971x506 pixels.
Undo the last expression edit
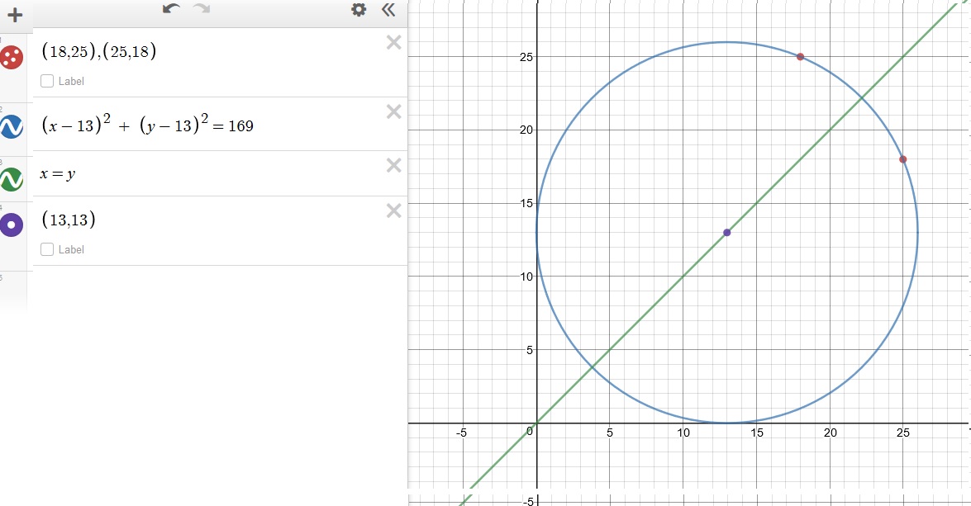point(171,9)
